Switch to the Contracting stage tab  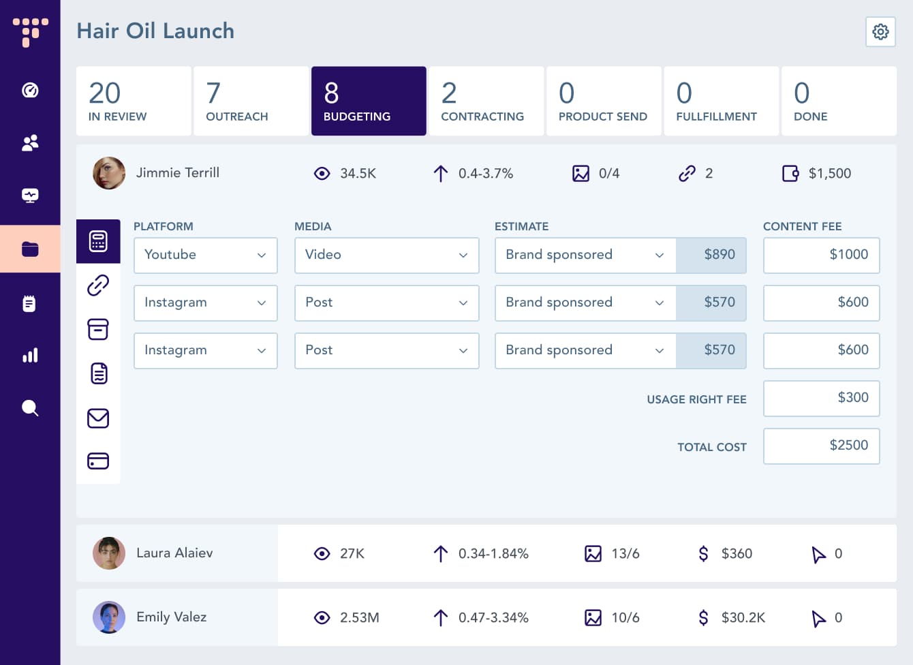(x=486, y=101)
